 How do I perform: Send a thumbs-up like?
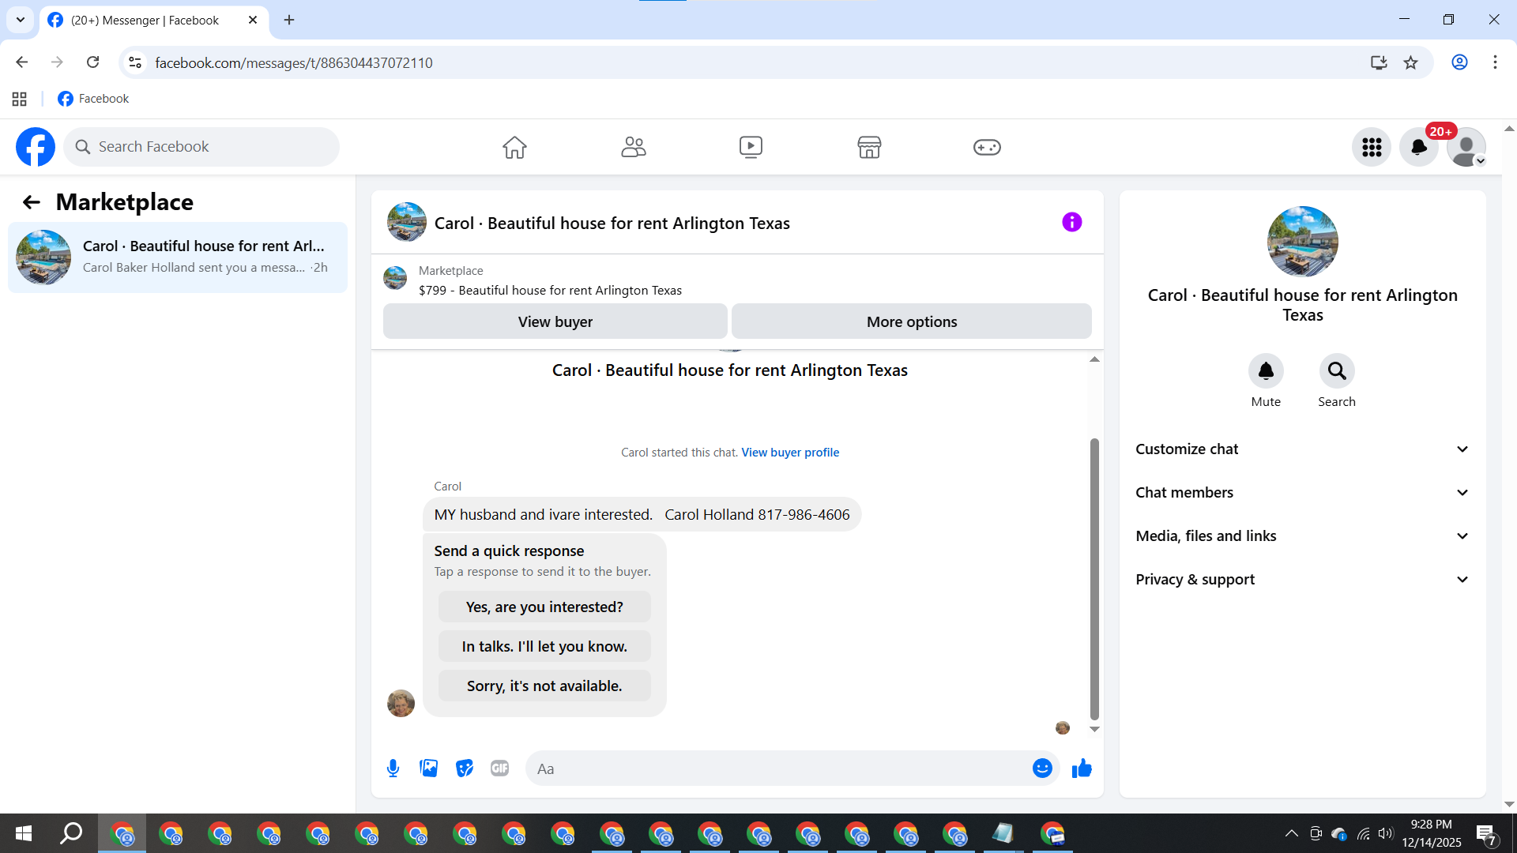(x=1082, y=768)
